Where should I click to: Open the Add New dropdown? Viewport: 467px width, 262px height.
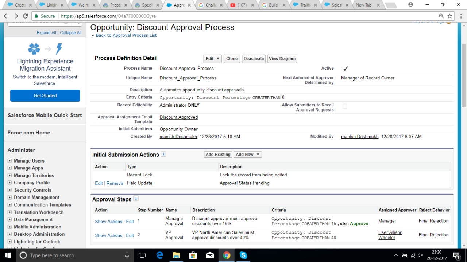click(x=247, y=155)
